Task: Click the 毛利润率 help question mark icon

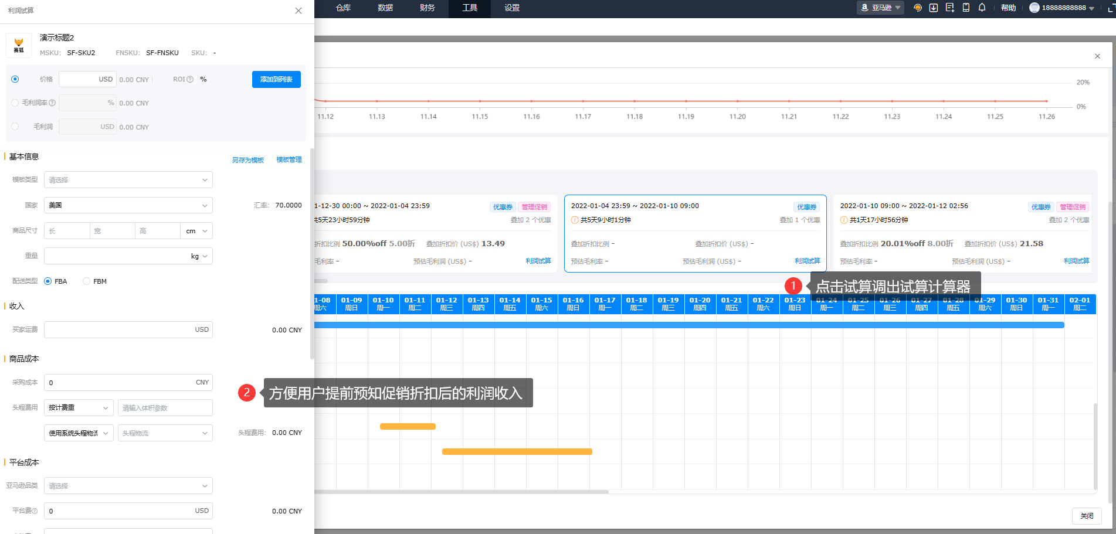Action: coord(52,103)
